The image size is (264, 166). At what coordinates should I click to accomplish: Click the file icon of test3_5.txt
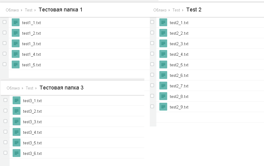coord(17,143)
